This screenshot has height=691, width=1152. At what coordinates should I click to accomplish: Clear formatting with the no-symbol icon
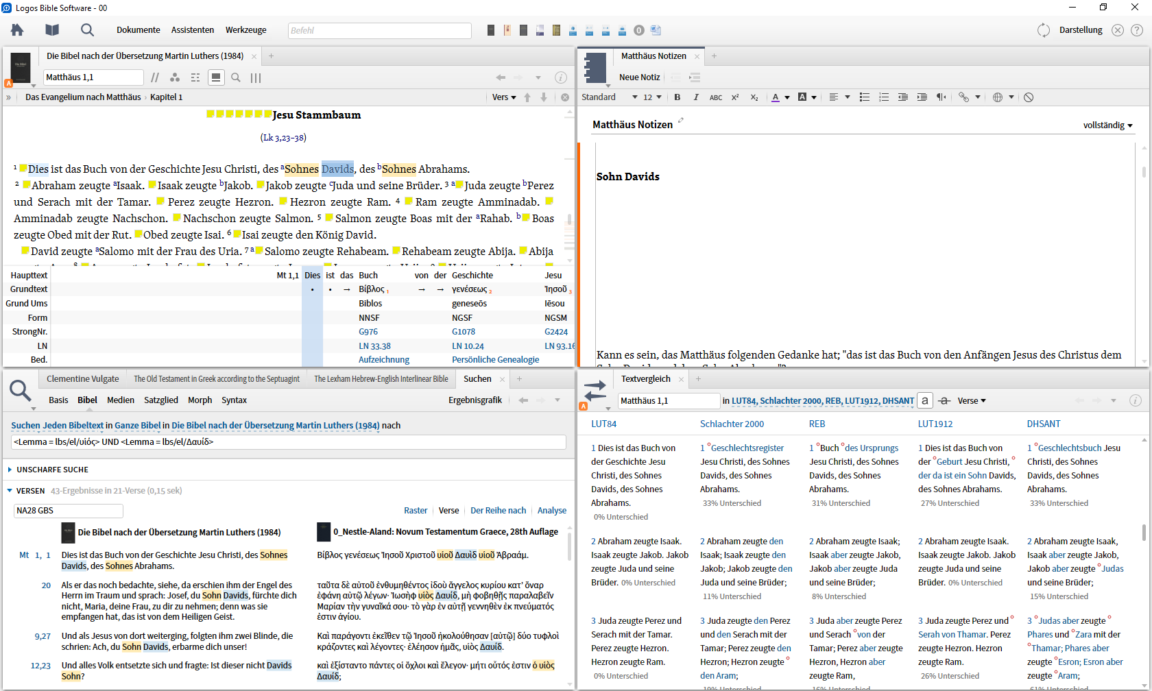1029,97
